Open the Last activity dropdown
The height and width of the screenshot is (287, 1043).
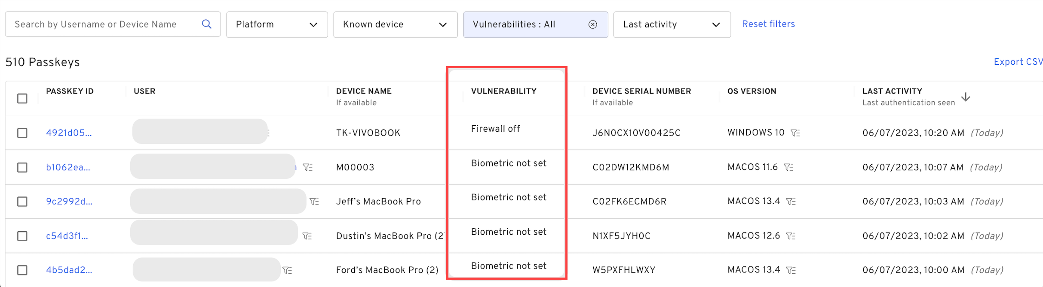pos(672,24)
